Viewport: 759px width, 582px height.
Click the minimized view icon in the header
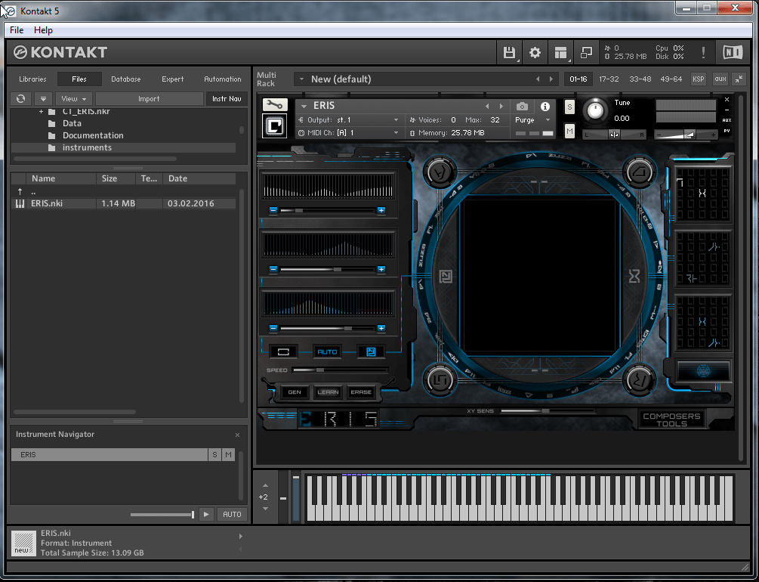point(586,52)
